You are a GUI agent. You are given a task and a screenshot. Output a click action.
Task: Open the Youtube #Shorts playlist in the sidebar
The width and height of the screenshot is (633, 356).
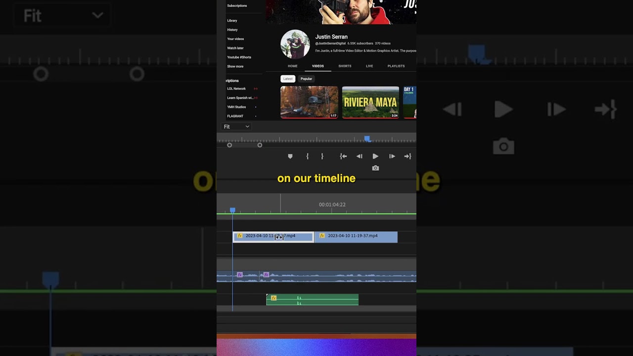pos(239,57)
